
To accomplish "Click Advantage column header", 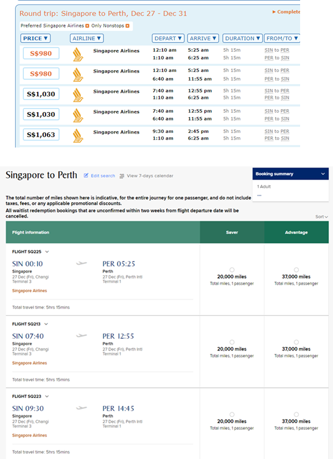I will [x=296, y=232].
